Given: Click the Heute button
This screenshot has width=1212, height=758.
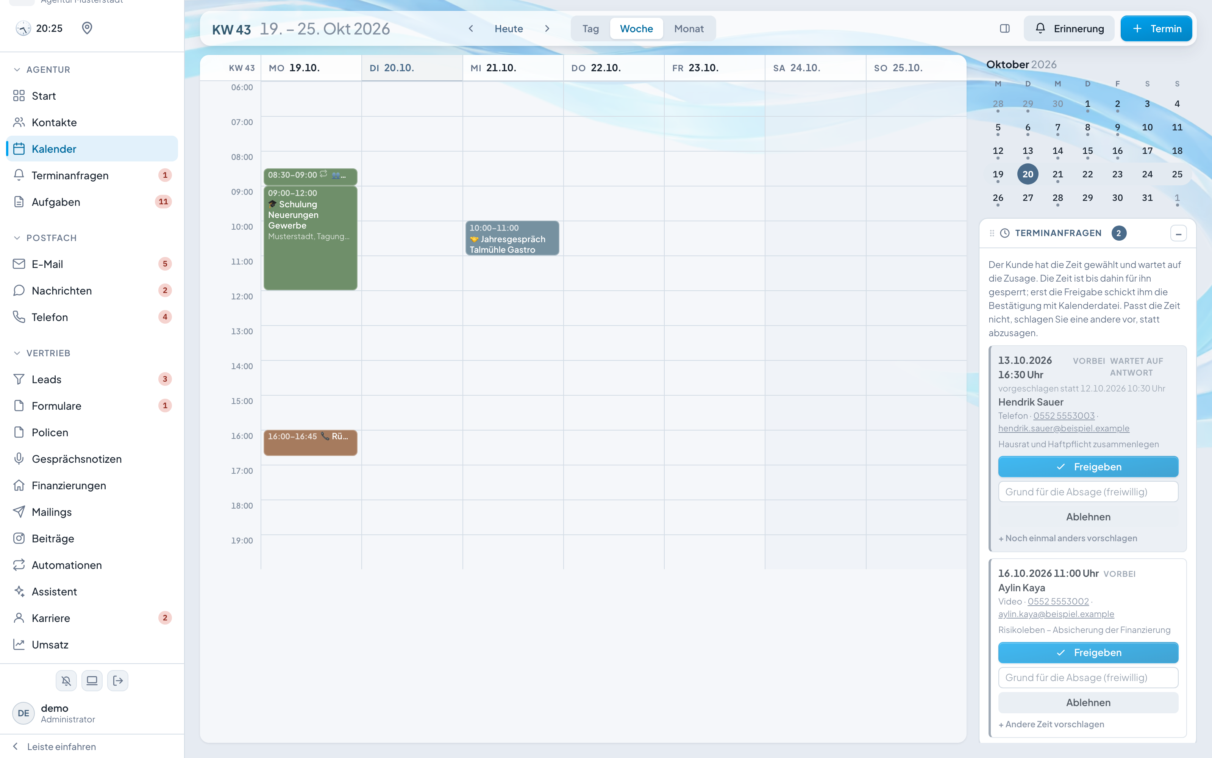Looking at the screenshot, I should click(509, 28).
